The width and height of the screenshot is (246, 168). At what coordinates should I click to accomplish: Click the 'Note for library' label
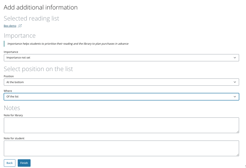(x=13, y=115)
